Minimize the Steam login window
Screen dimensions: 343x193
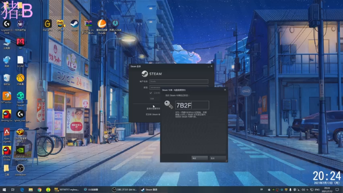point(208,66)
